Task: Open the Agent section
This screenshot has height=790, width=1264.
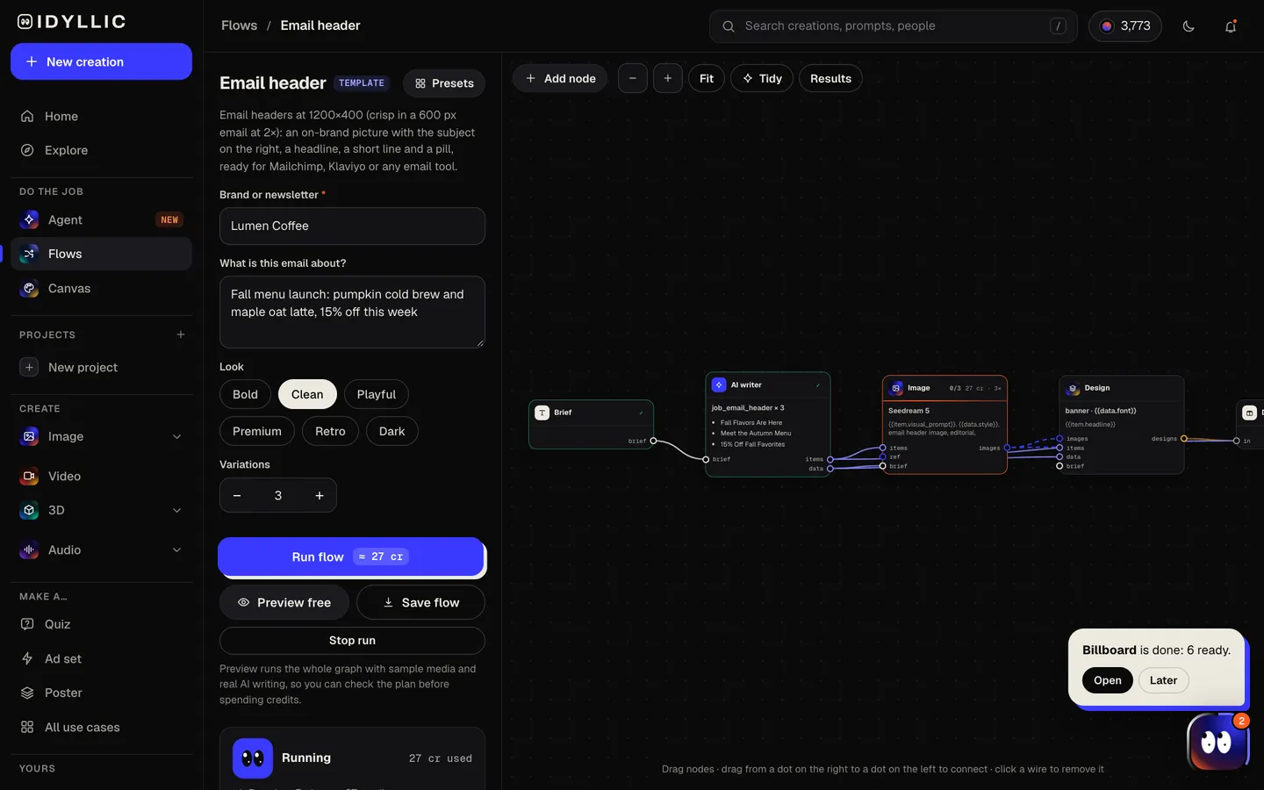Action: [x=101, y=219]
